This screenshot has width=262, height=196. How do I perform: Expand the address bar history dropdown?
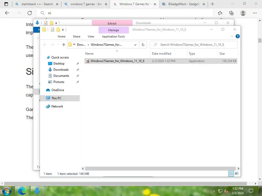pyautogui.click(x=135, y=45)
